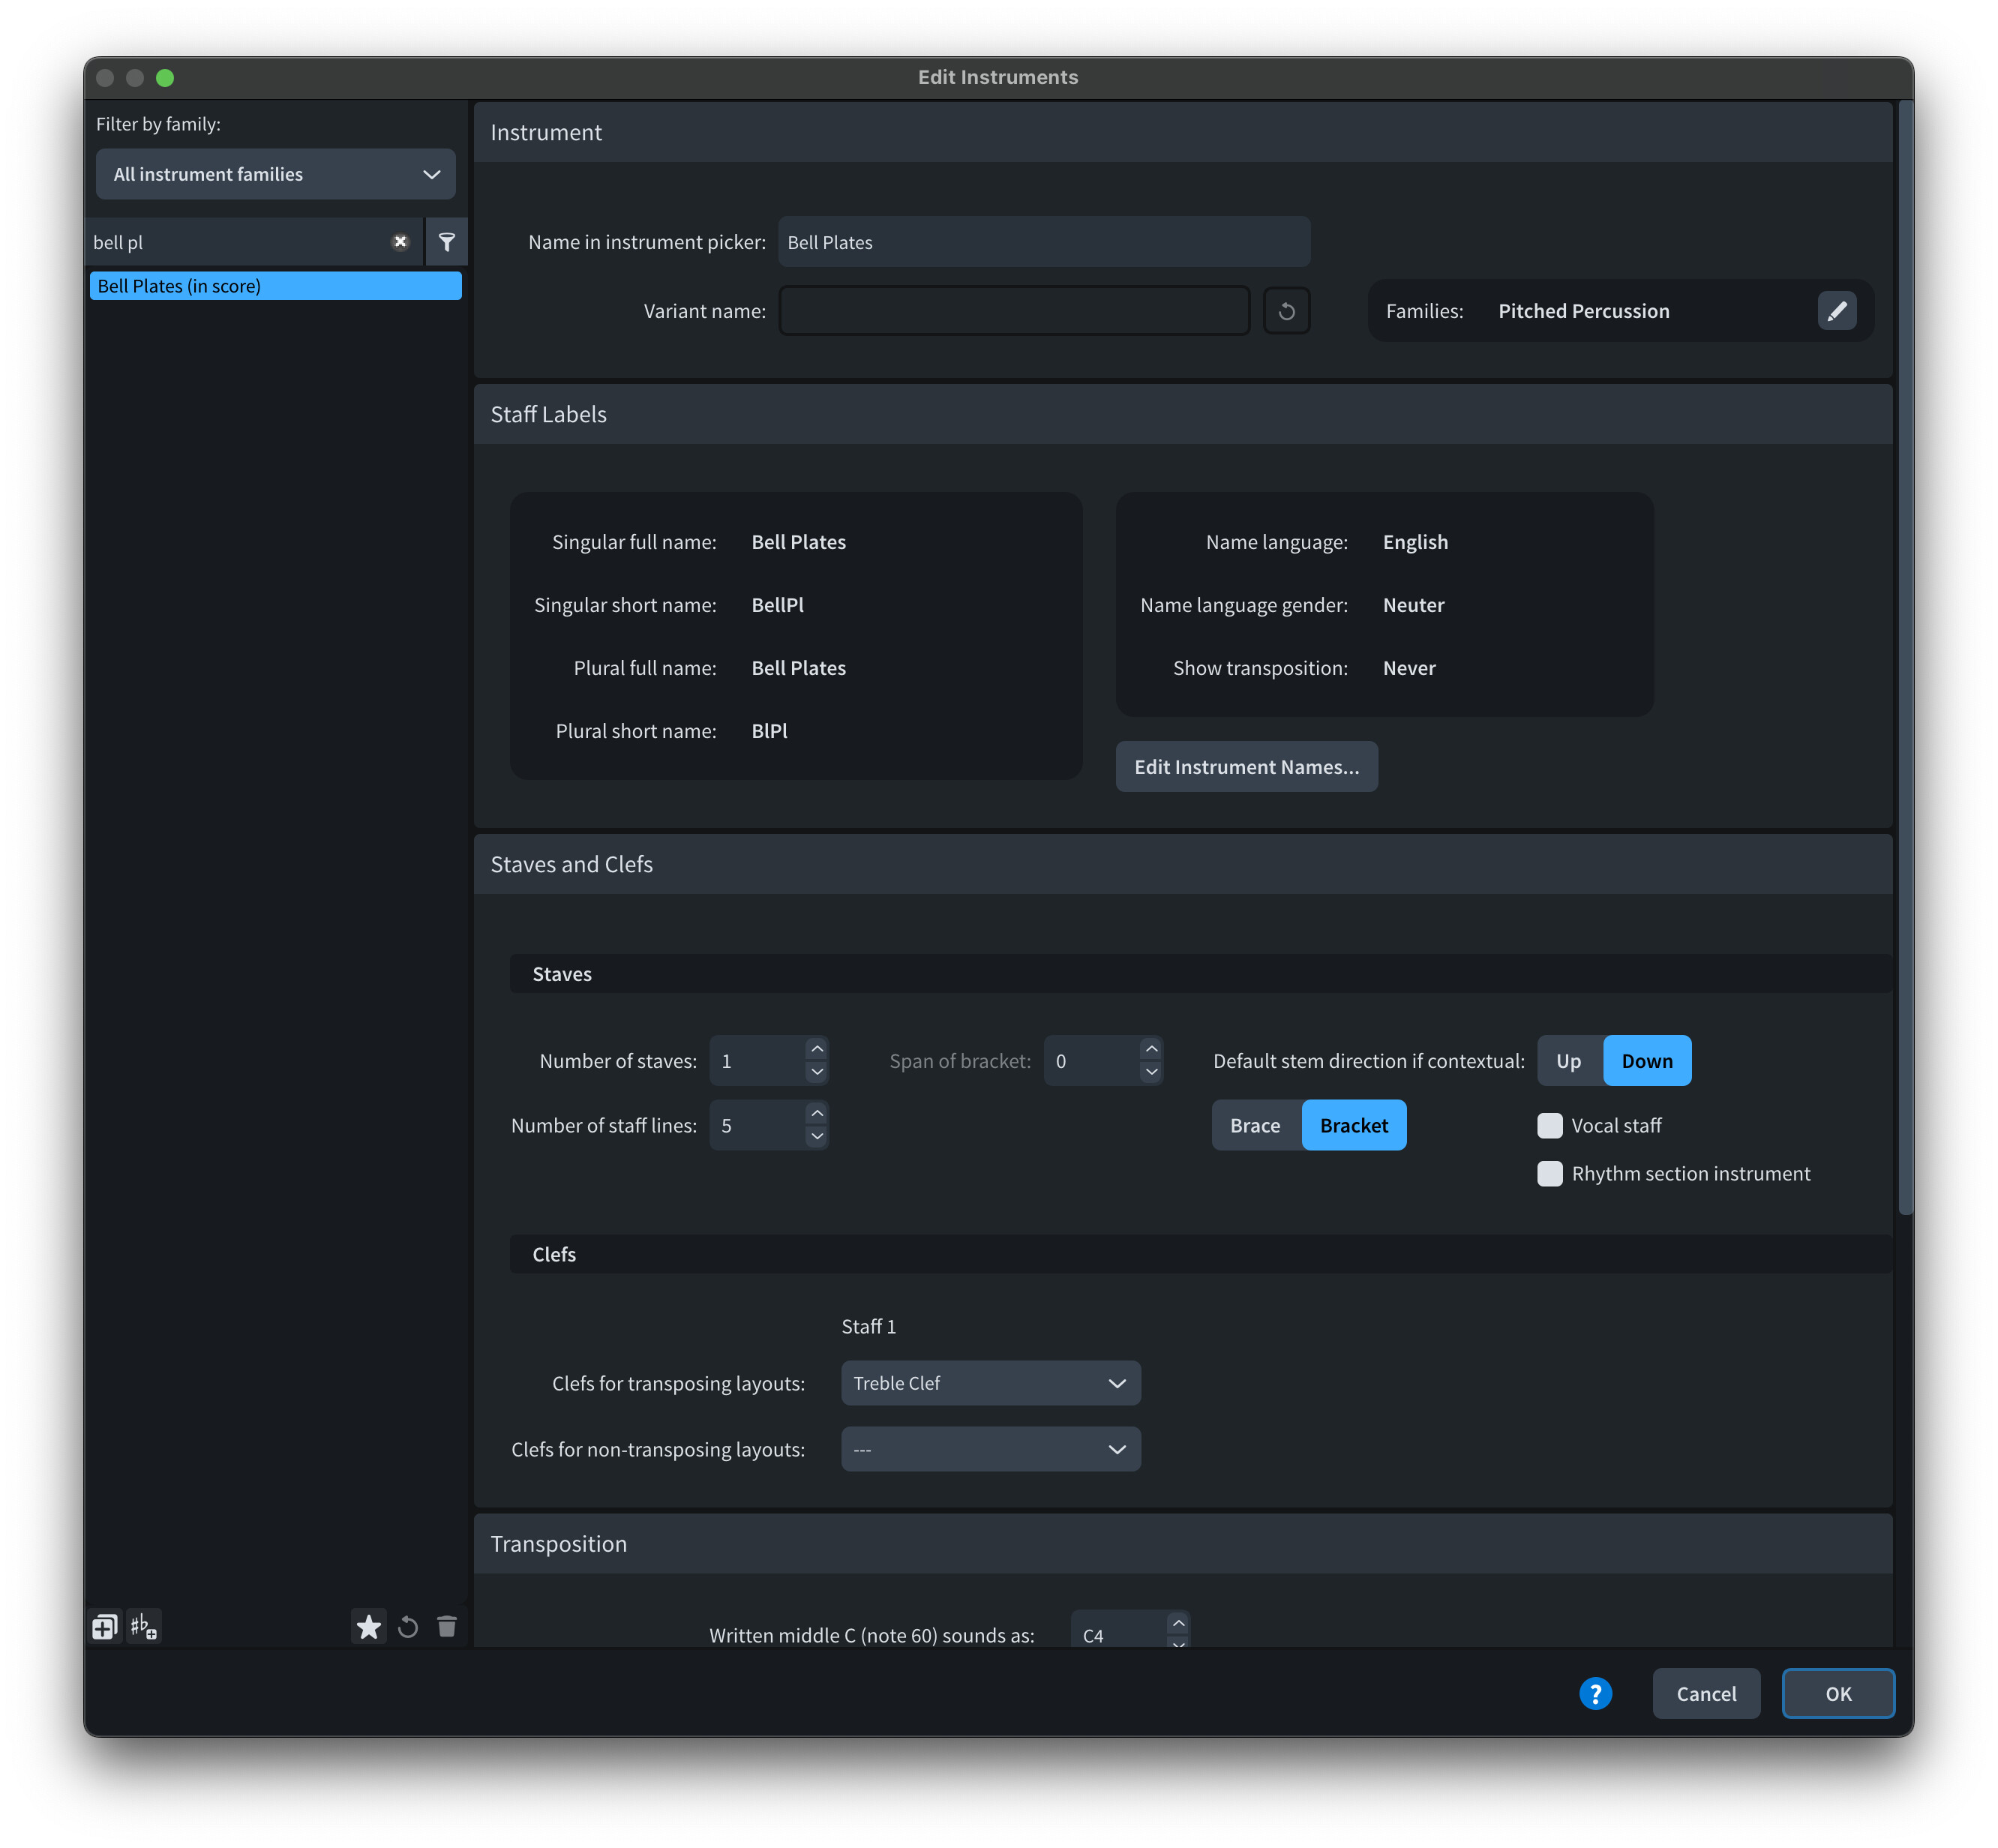Screen dimensions: 1998x1848
Task: Enable the Vocal staff checkbox
Action: [1550, 1126]
